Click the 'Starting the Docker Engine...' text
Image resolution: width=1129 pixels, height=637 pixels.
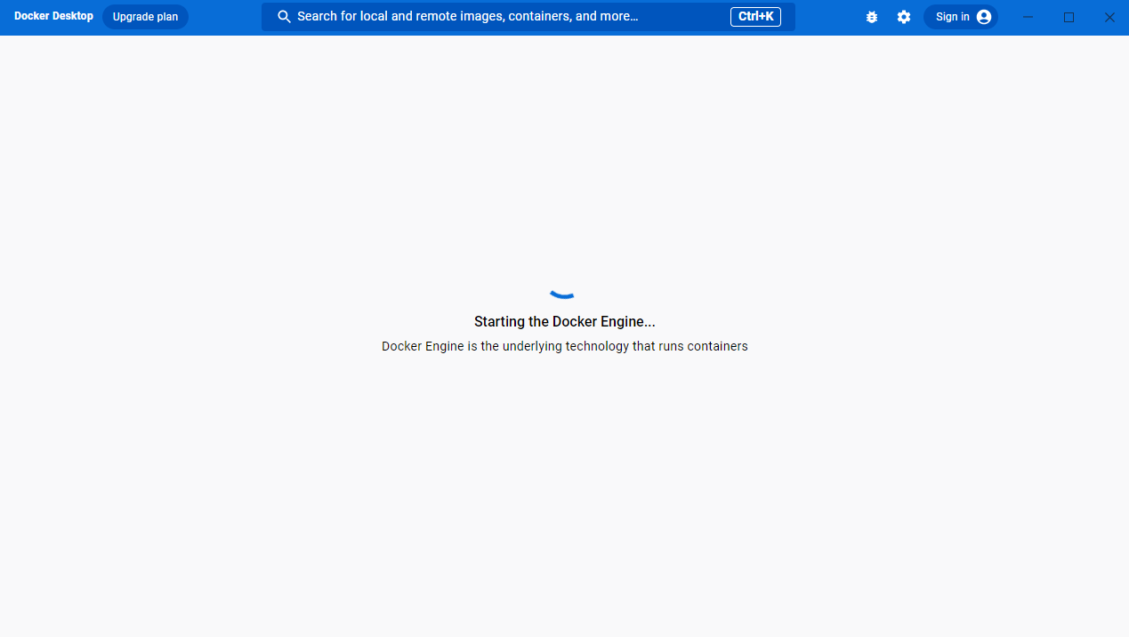pyautogui.click(x=565, y=322)
